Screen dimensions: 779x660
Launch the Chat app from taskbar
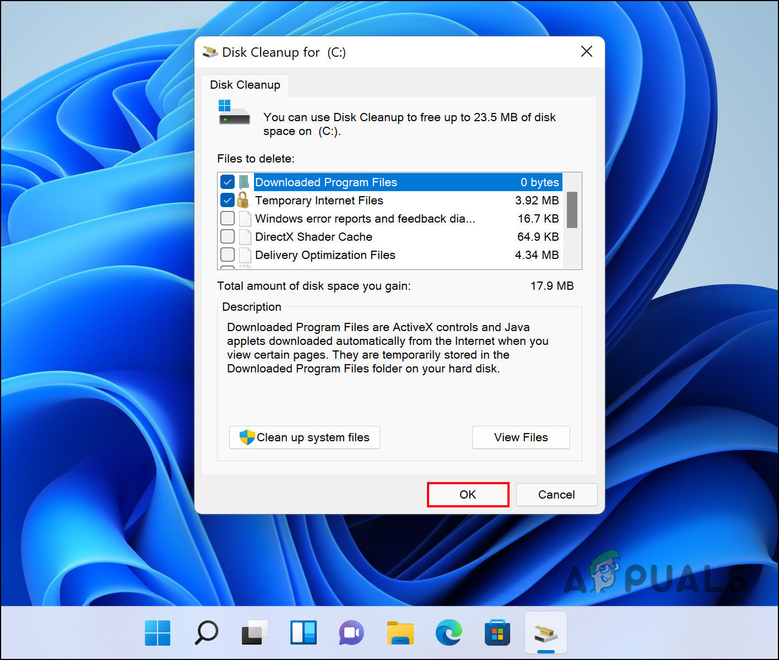tap(351, 632)
